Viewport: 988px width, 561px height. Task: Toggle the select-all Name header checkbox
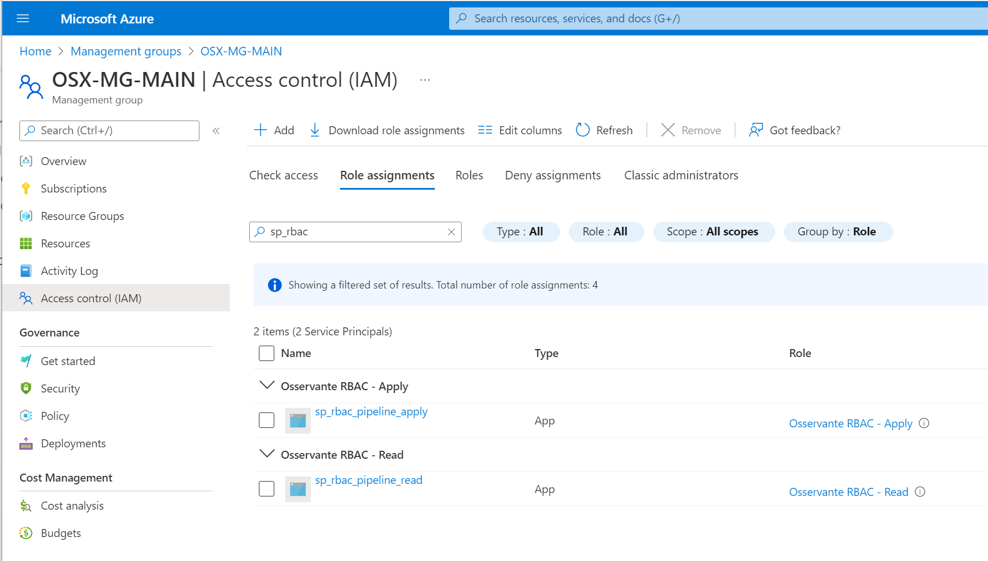point(267,353)
